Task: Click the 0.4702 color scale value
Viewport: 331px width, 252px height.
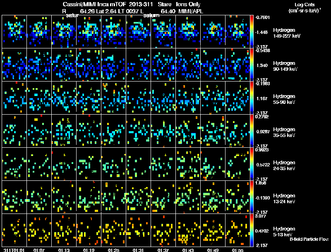Action: 262,231
